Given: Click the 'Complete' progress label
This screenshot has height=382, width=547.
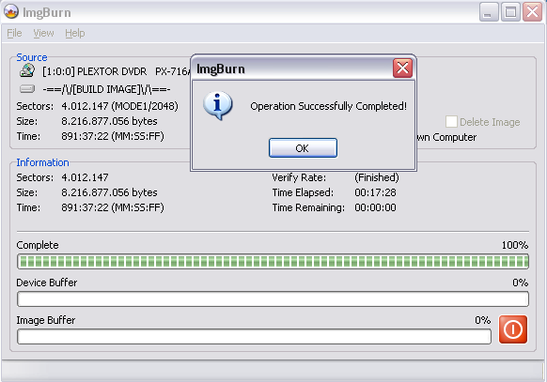Looking at the screenshot, I should coord(38,245).
